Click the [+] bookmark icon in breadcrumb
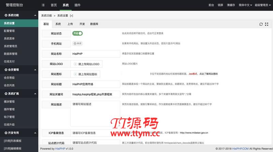Screen dimensions: 273x152 pyautogui.click(x=71, y=16)
